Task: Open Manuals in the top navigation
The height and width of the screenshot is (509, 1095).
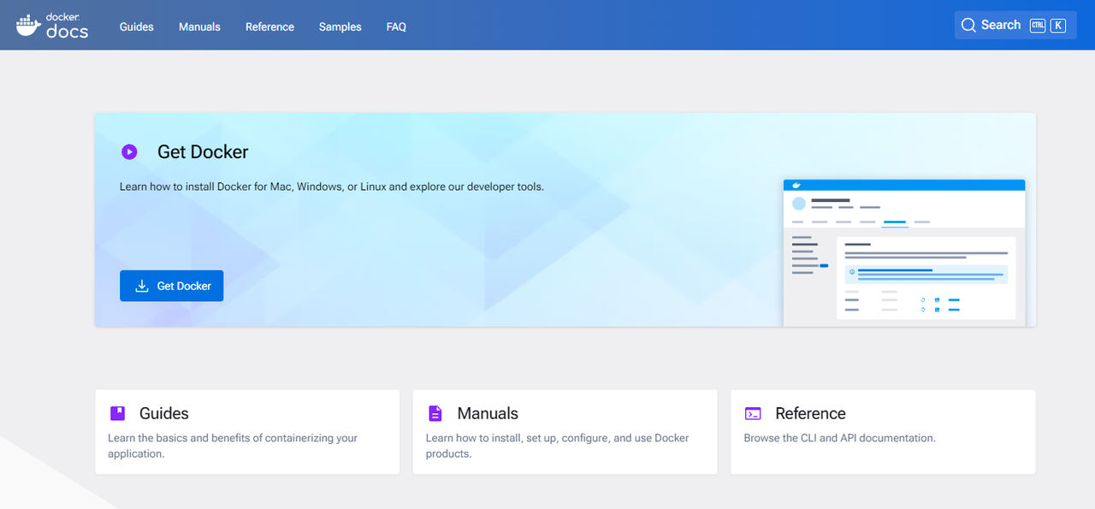Action: click(x=199, y=27)
